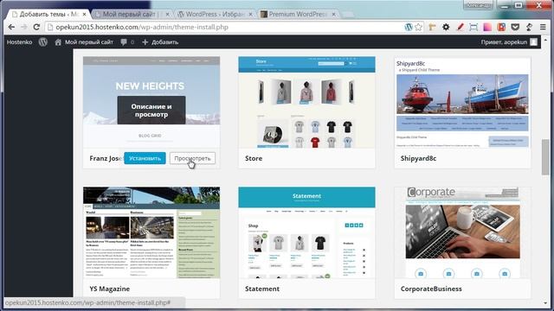
Task: Click the Statement theme name
Action: (262, 289)
